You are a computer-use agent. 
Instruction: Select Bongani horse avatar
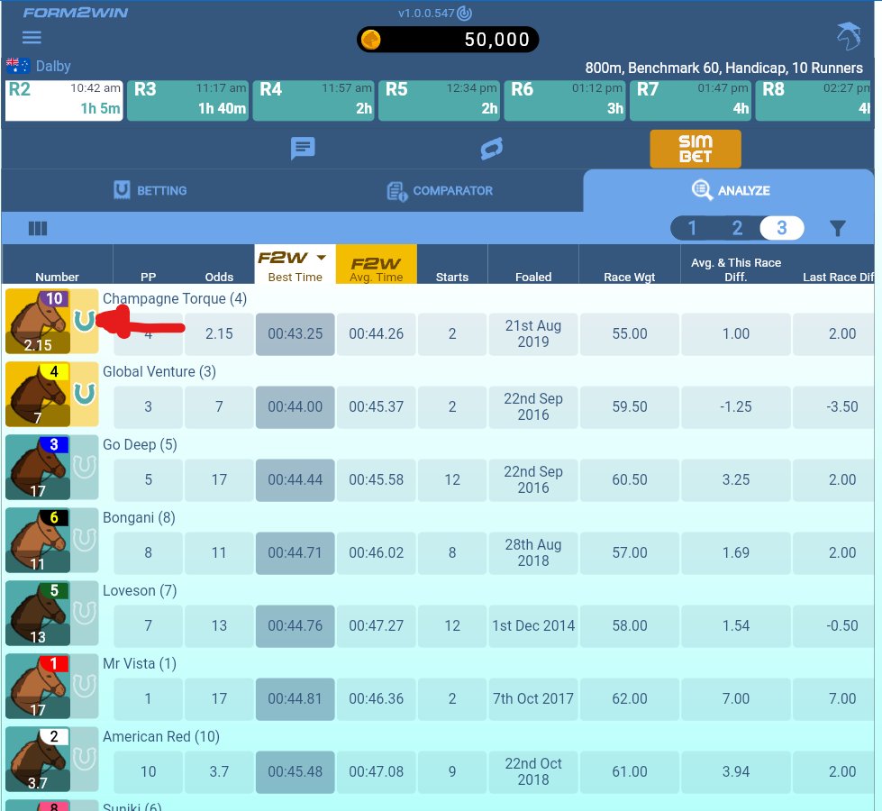point(38,541)
